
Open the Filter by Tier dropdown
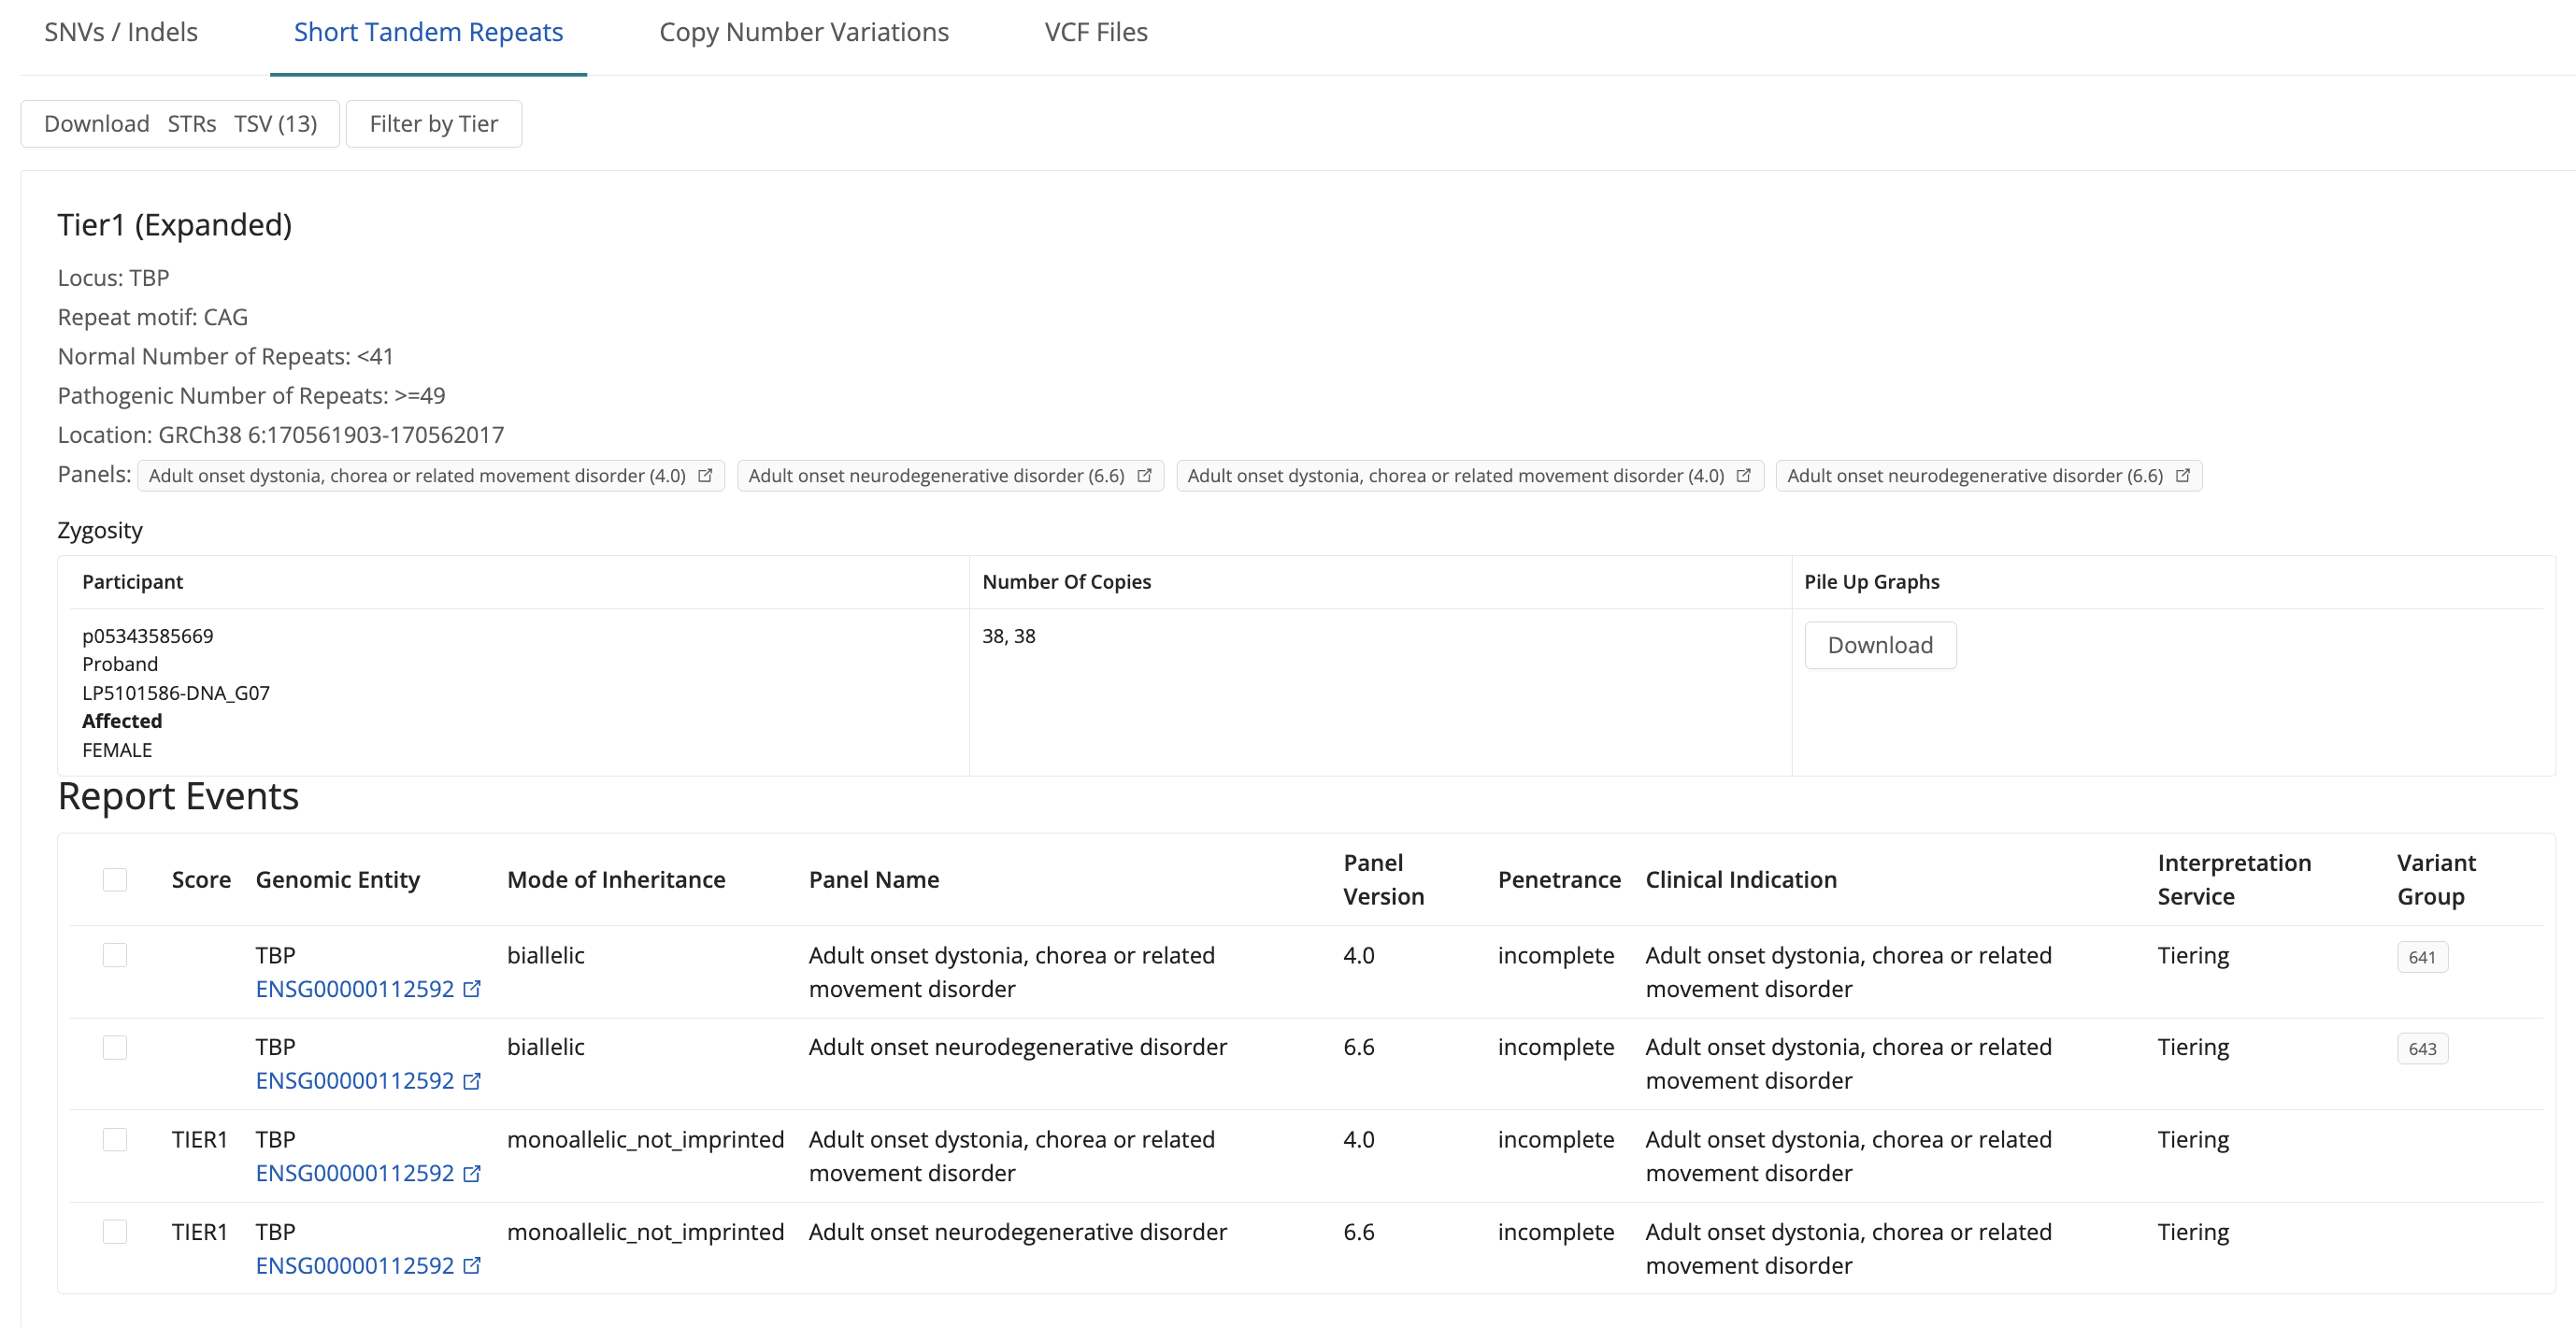[433, 124]
